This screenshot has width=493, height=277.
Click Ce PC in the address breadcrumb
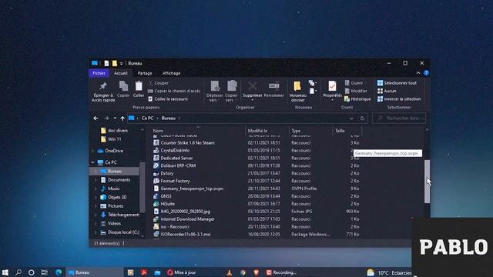coord(147,118)
